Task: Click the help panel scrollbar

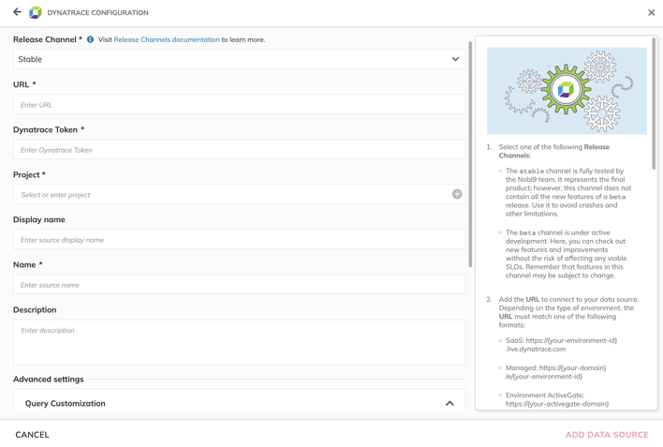Action: pos(654,104)
